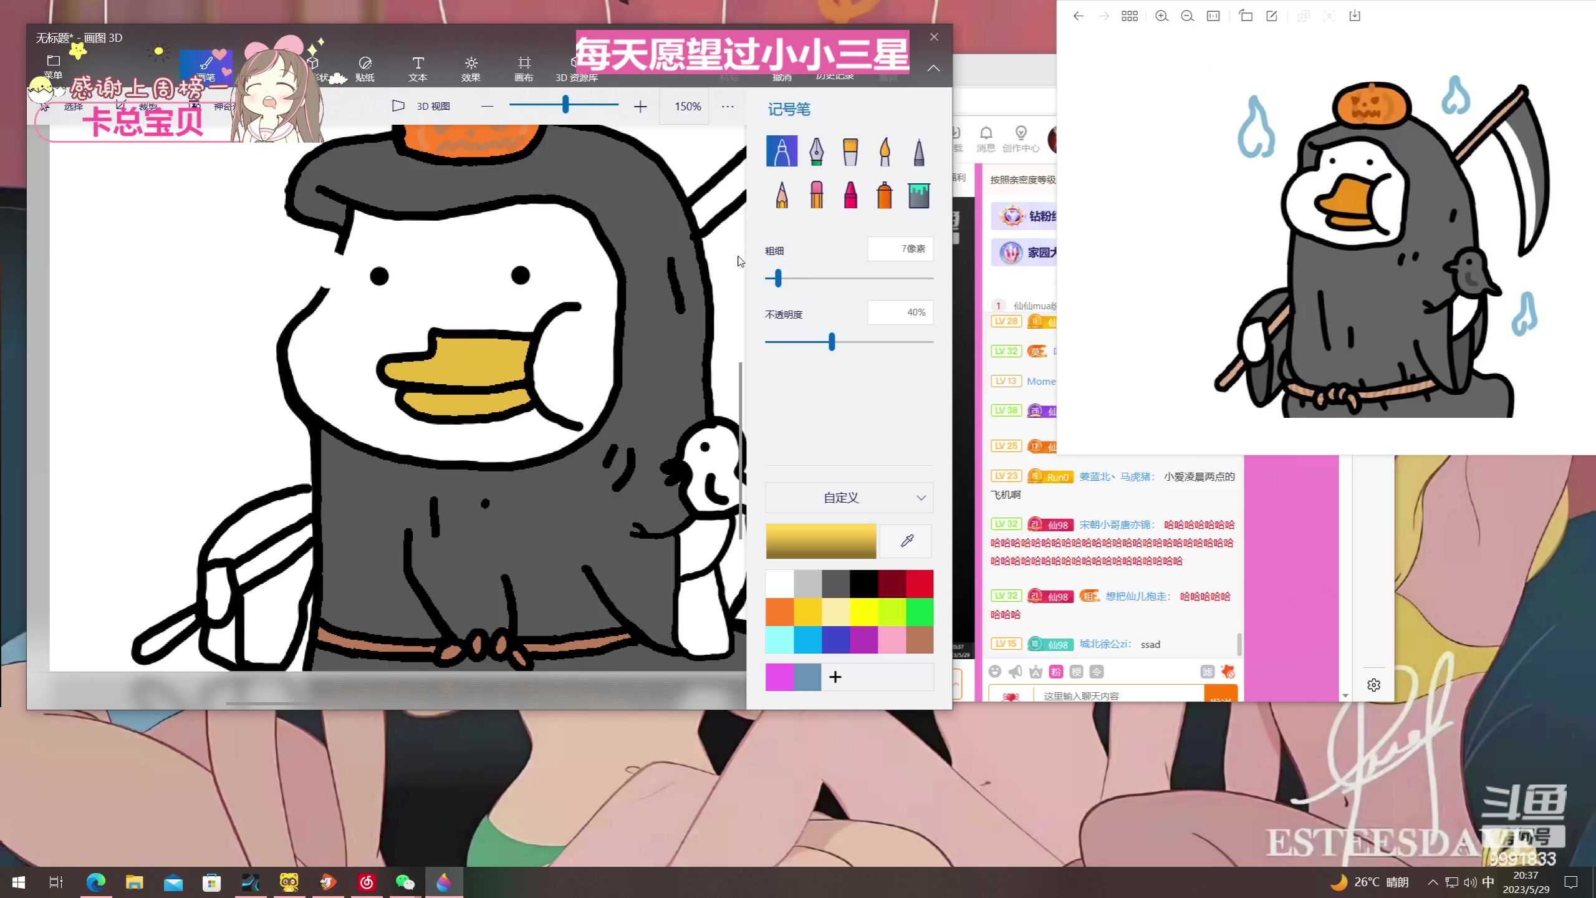The width and height of the screenshot is (1596, 898).
Task: Toggle the 粉 fan badge button
Action: click(1055, 672)
